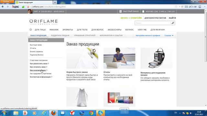The width and height of the screenshot is (207, 116).
Task: Switch to the УПРАВЛЕНИЕ СТРУКТУРОЙ tab
Action: click(x=84, y=35)
